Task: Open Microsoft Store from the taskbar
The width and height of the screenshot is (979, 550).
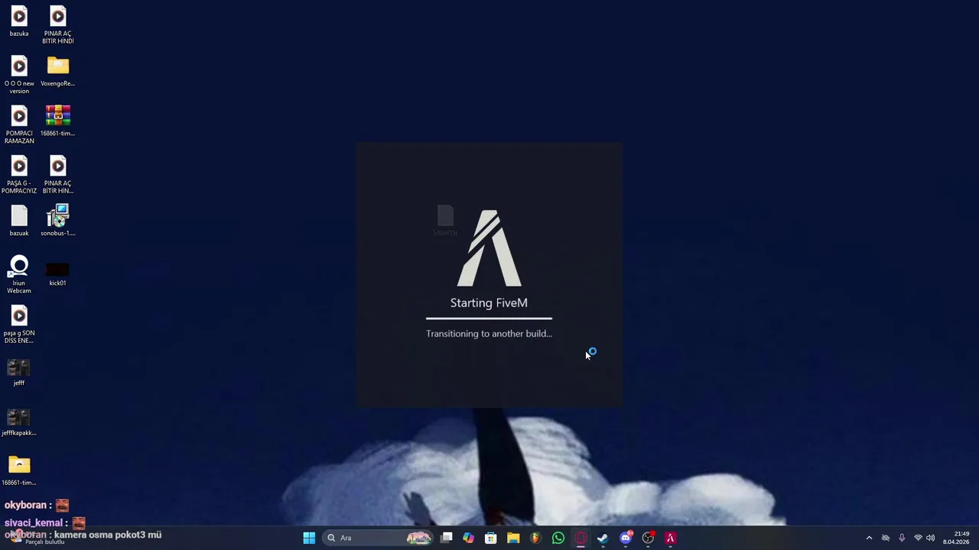Action: (491, 538)
